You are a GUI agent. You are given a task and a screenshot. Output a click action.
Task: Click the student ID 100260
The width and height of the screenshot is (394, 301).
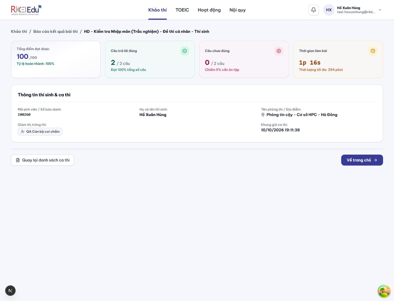24,115
